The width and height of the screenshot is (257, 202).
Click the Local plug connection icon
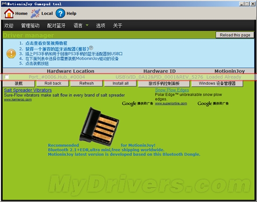coord(36,14)
